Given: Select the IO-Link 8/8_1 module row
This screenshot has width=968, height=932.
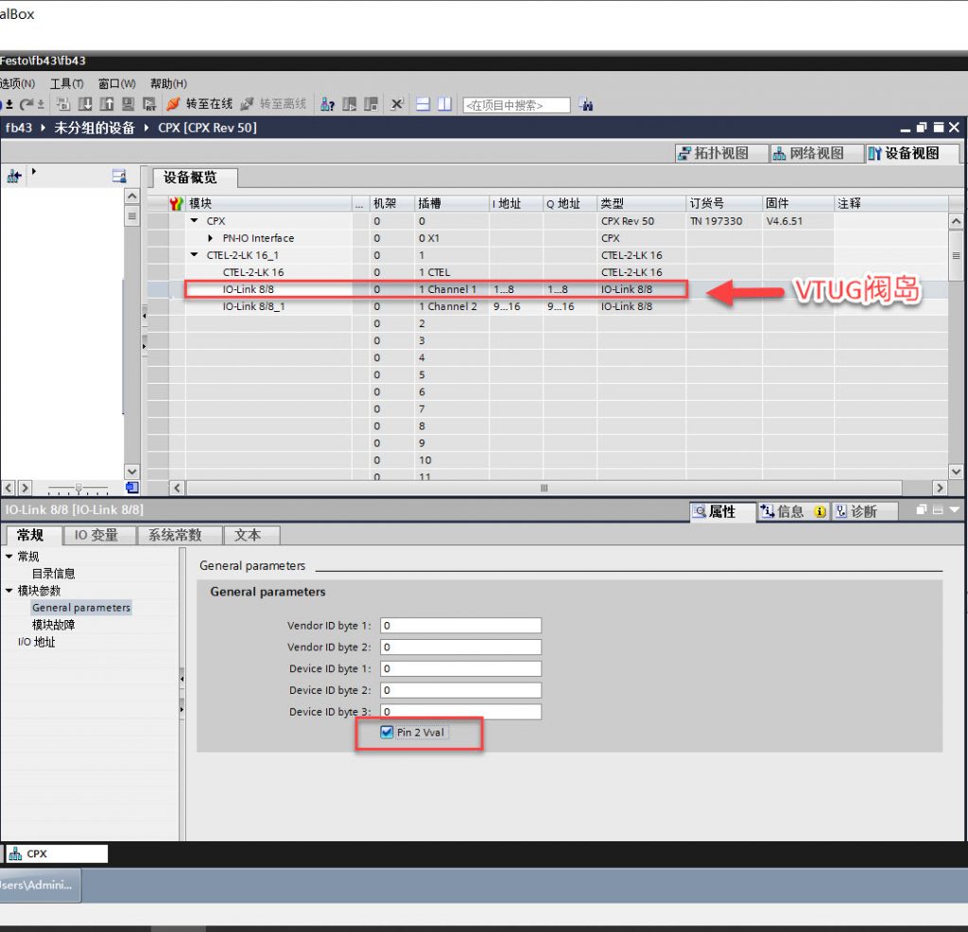Looking at the screenshot, I should (548, 306).
